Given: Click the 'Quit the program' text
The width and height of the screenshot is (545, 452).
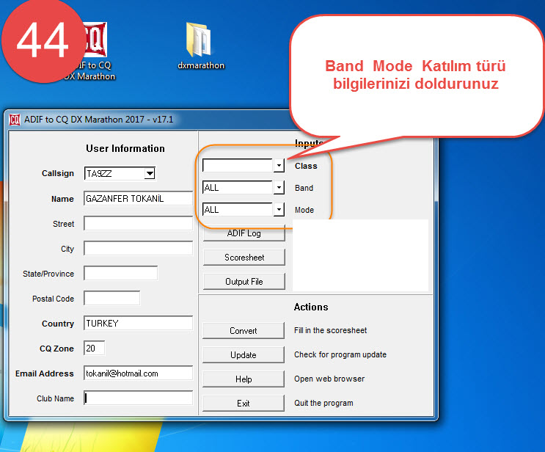Looking at the screenshot, I should coord(323,403).
